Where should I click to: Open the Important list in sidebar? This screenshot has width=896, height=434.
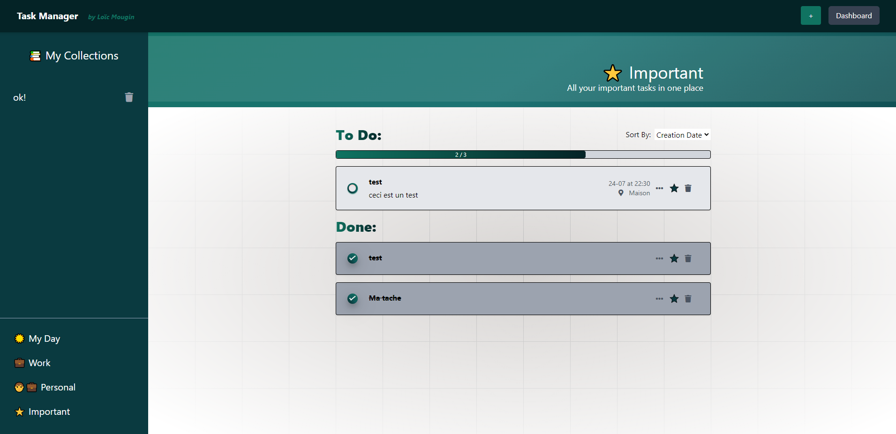pyautogui.click(x=49, y=412)
